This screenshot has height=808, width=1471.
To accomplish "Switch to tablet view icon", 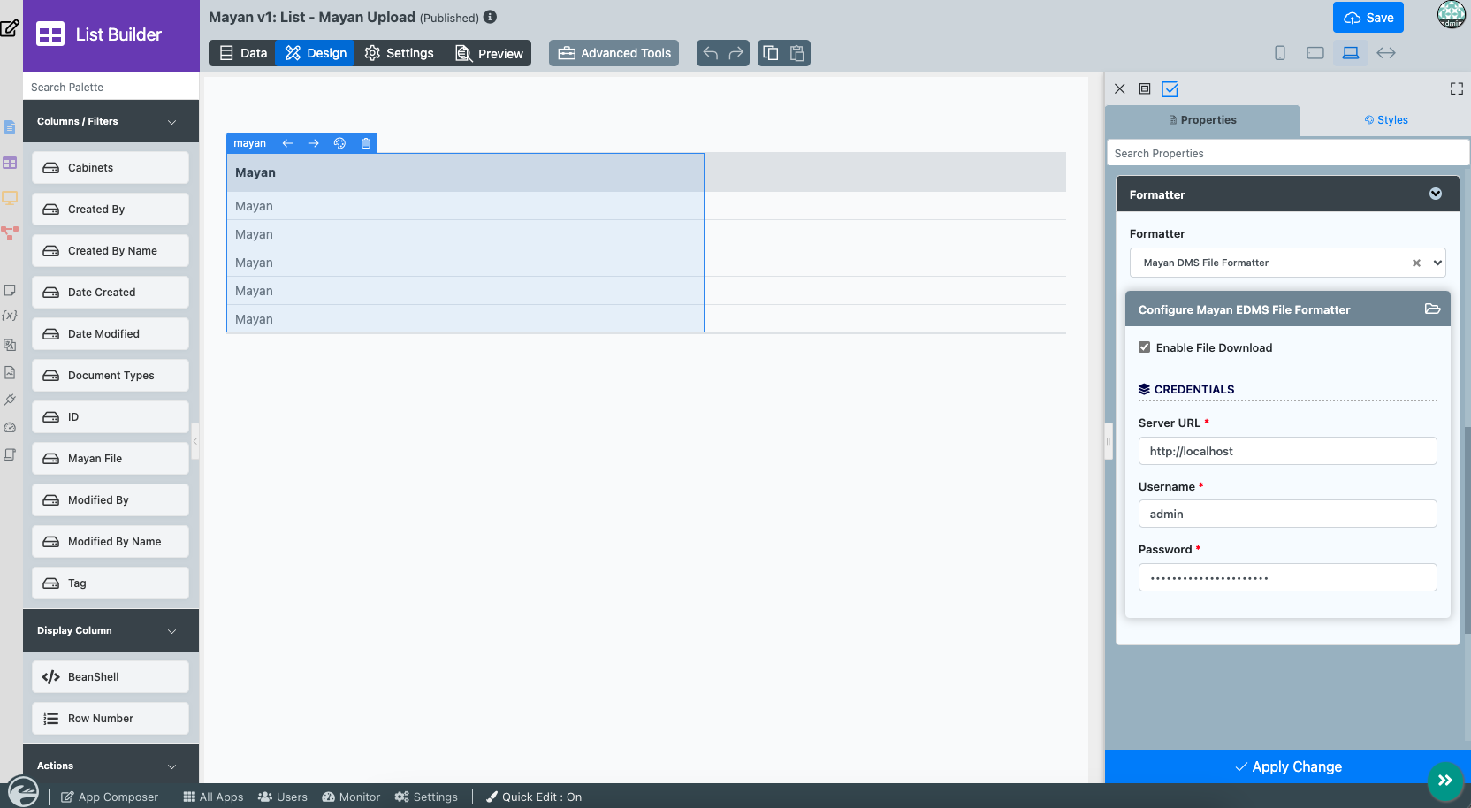I will coord(1315,53).
